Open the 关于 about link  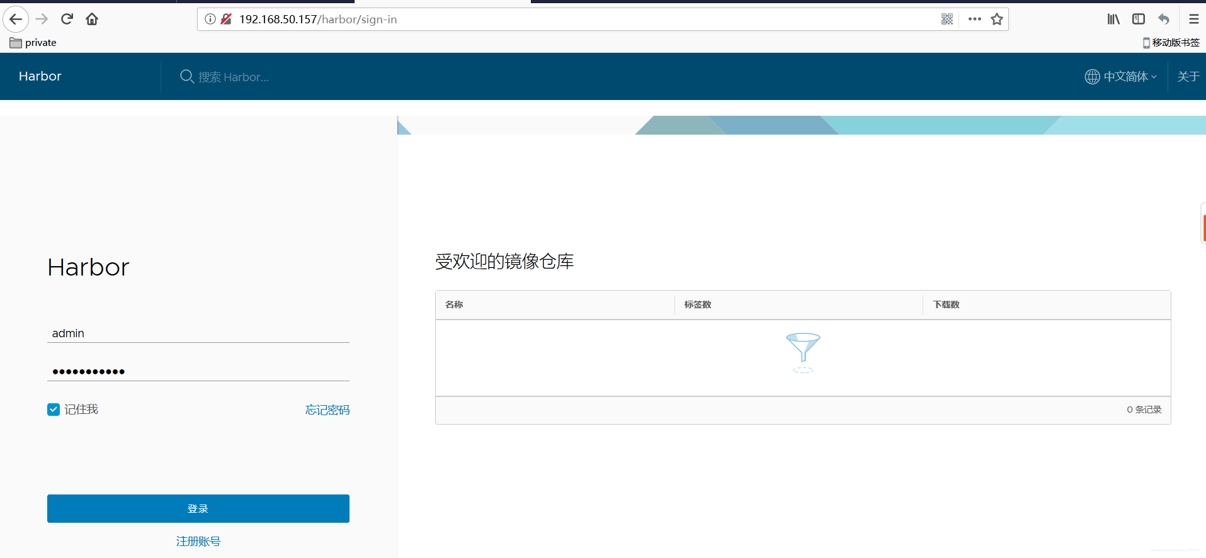point(1188,77)
